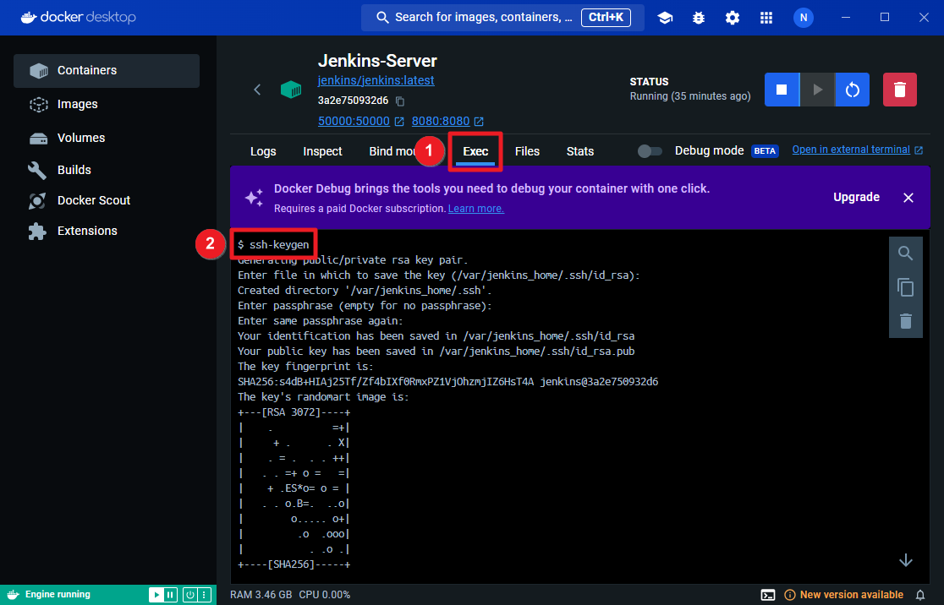Toggle Debug mode switch
The image size is (944, 605).
649,151
